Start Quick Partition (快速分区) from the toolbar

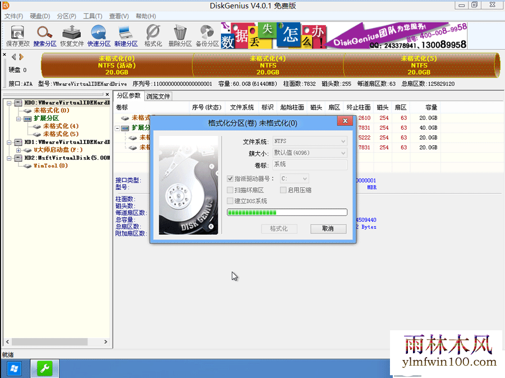(x=99, y=36)
